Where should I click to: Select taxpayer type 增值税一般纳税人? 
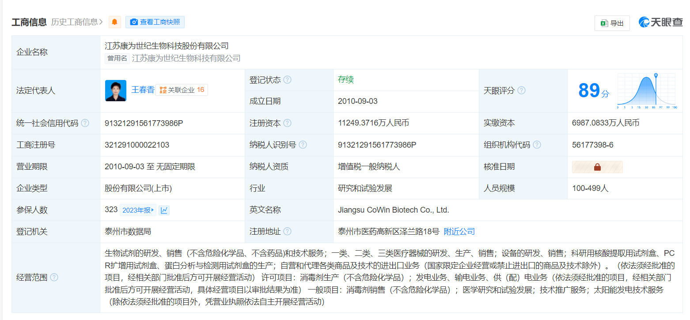pyautogui.click(x=369, y=167)
